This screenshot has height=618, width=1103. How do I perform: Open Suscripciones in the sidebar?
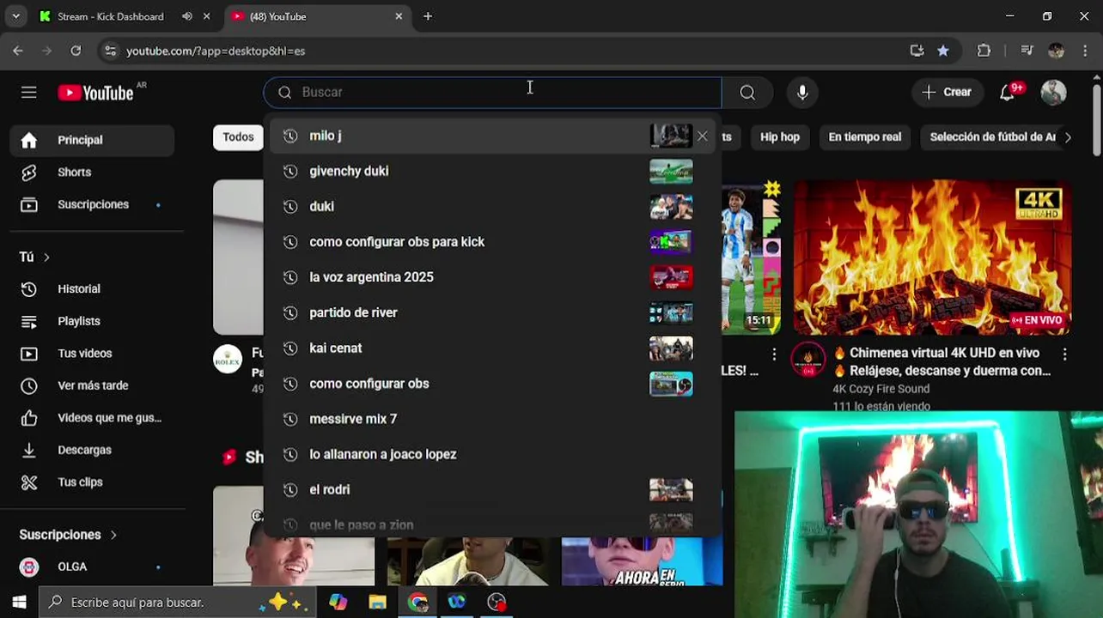[92, 204]
